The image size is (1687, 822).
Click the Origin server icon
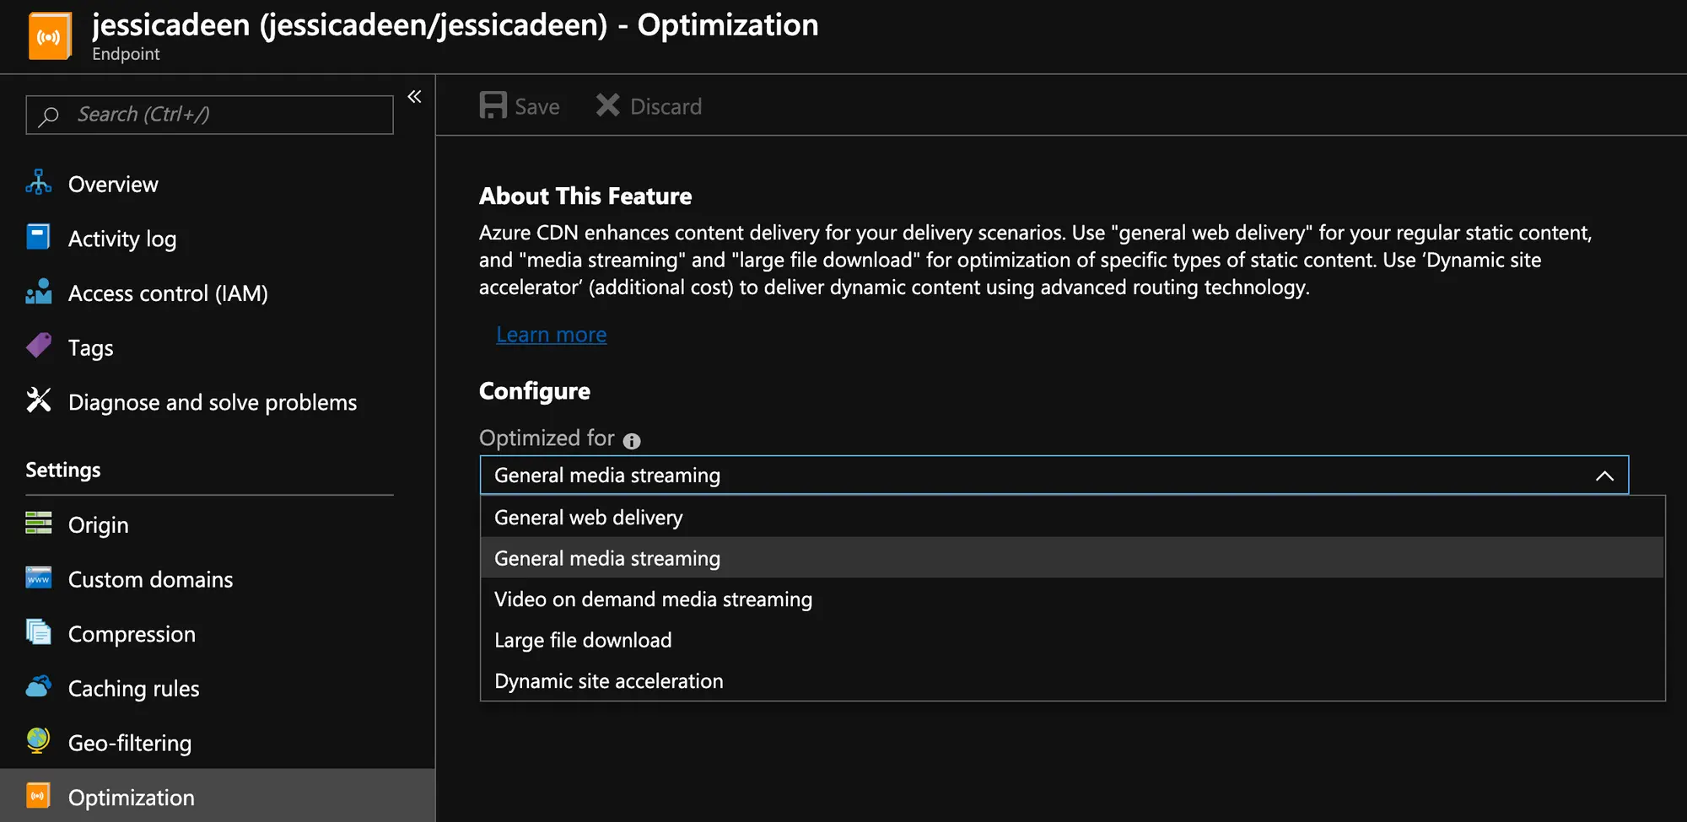point(39,523)
